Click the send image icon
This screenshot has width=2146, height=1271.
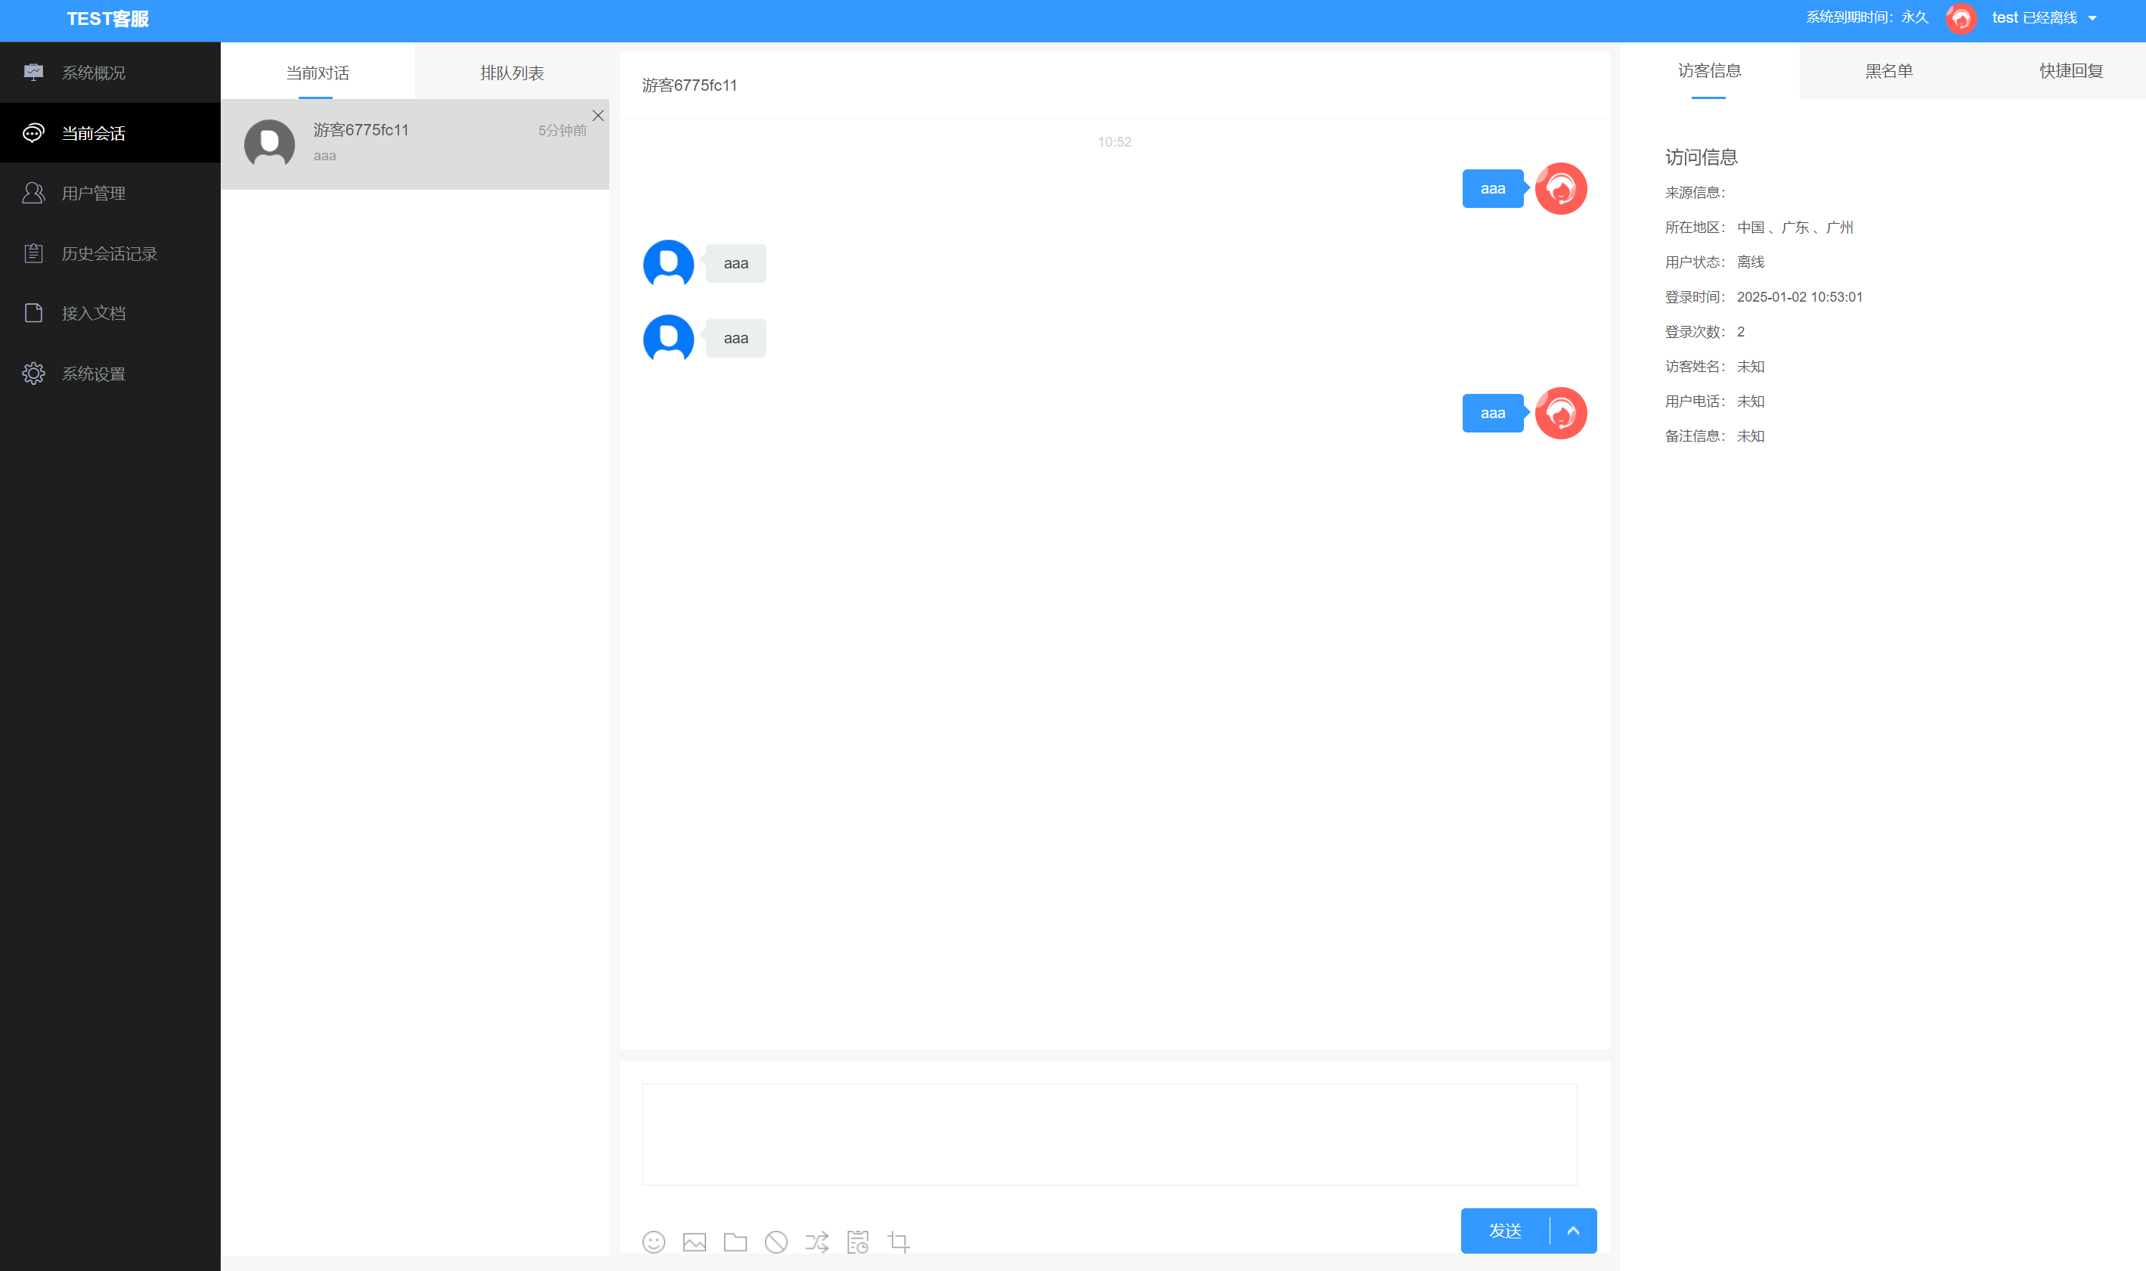(694, 1241)
